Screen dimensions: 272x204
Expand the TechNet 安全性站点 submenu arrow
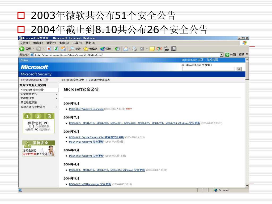(x=56, y=107)
